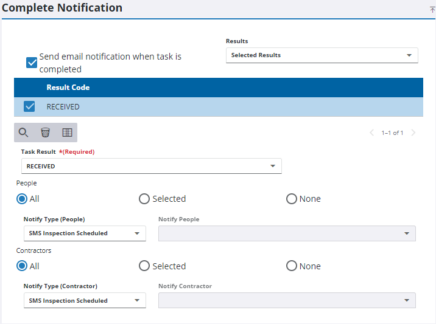Click the search magnifier icon
Viewport: 436px width, 324px height.
pos(24,133)
